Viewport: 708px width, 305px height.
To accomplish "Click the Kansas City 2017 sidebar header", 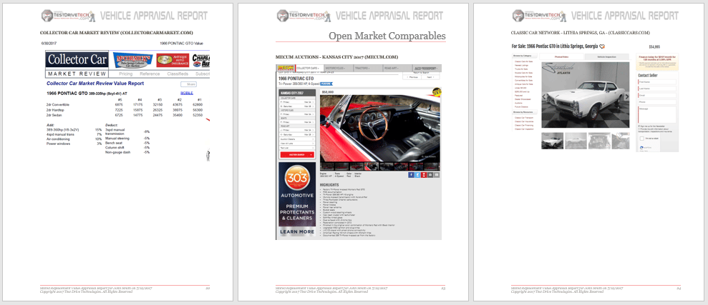I will click(297, 92).
